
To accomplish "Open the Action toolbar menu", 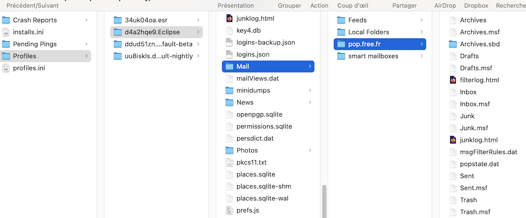I will (x=319, y=5).
